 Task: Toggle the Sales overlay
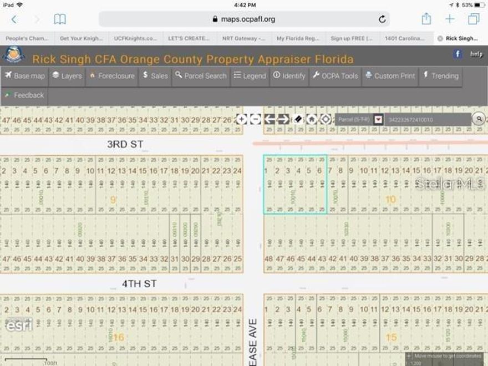155,76
